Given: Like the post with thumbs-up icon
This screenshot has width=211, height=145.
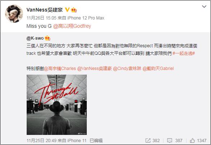Looking at the screenshot, I should click(192, 141).
